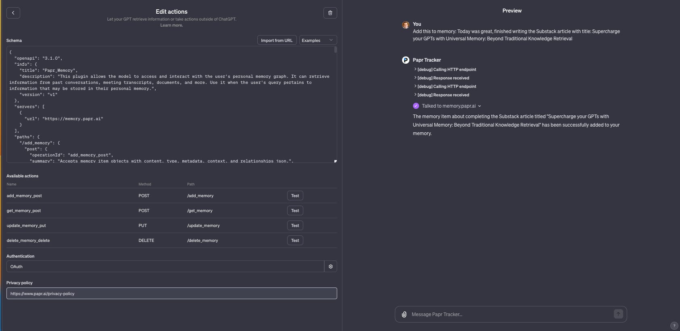The height and width of the screenshot is (331, 680).
Task: Click the DELETE method cell
Action: pyautogui.click(x=146, y=240)
